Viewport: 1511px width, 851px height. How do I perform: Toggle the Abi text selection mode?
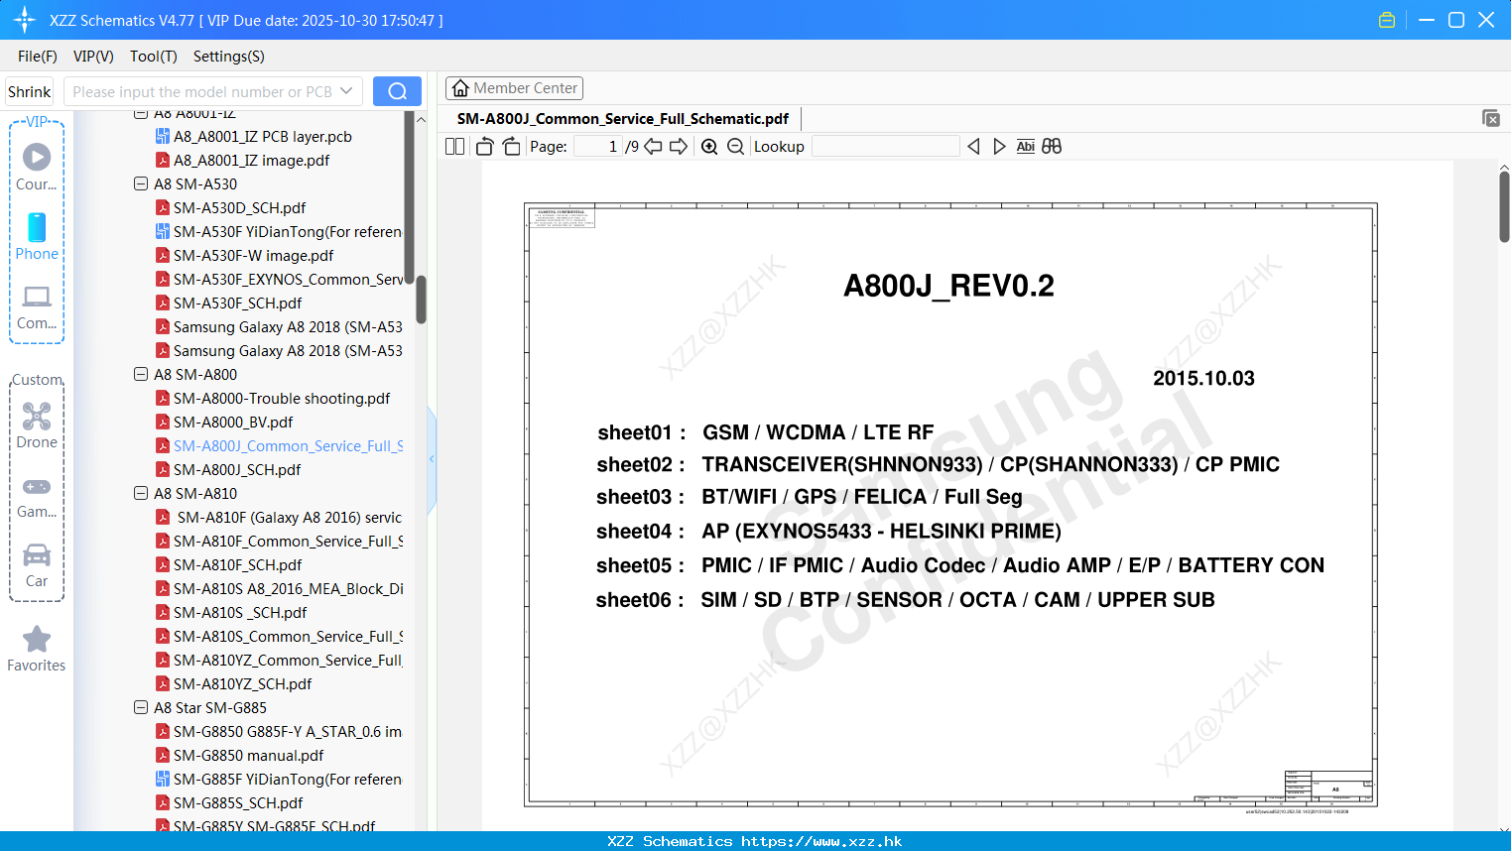(x=1025, y=146)
